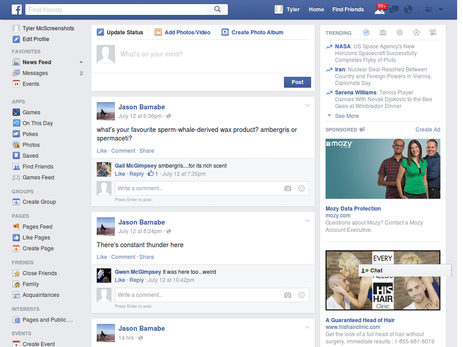Open Iran trending topic
This screenshot has height=347, width=463.
coord(340,69)
